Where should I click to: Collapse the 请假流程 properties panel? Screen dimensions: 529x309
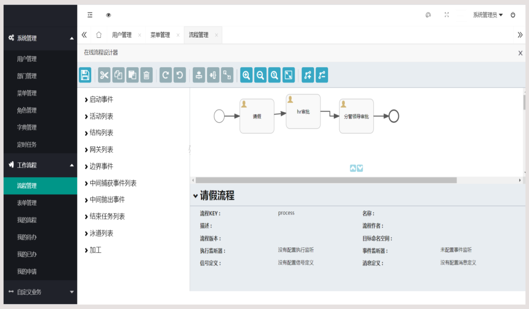196,196
